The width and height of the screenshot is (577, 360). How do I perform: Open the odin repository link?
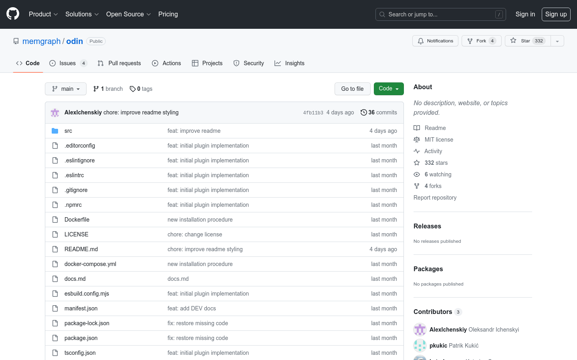coord(75,41)
